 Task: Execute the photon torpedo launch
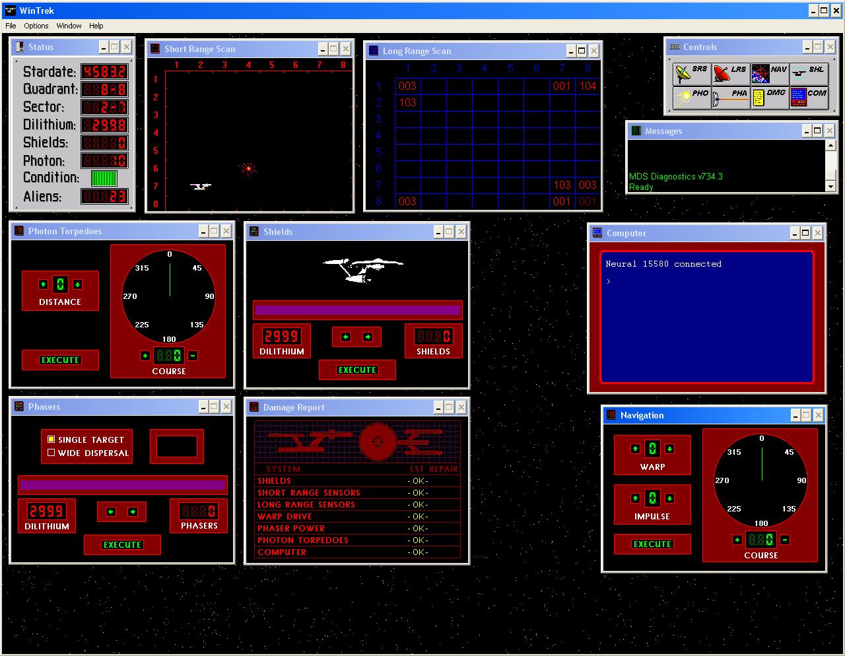pyautogui.click(x=60, y=360)
